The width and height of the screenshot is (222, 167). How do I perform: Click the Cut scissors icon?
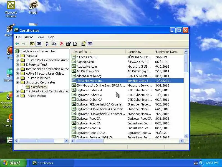[47, 44]
